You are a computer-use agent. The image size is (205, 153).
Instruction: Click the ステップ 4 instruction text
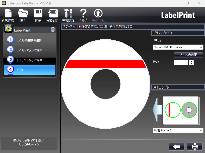[98, 27]
